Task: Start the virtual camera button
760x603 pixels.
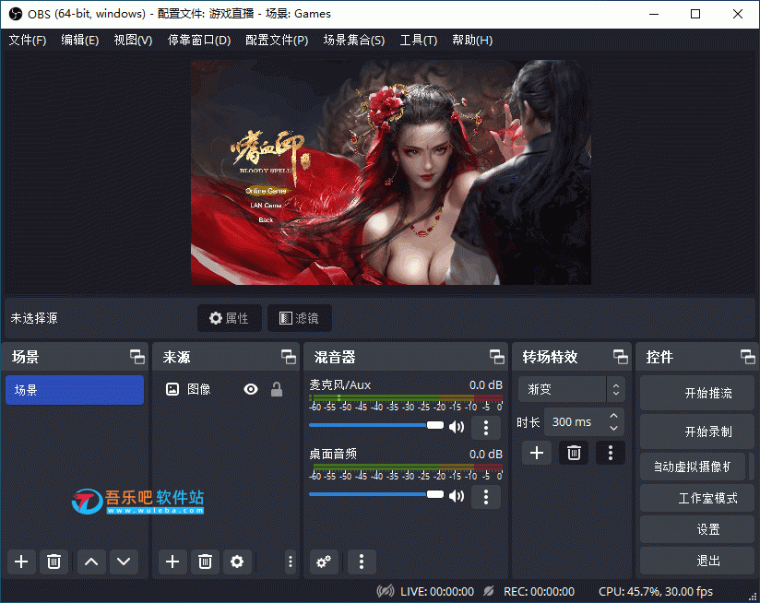Action: 692,467
